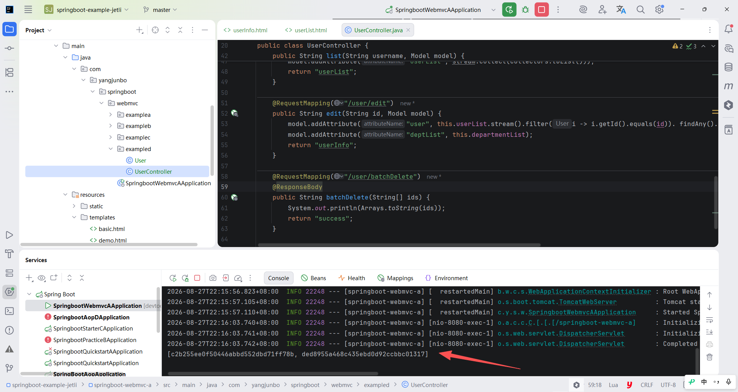Viewport: 738px width, 392px height.
Task: Open the Problems tool window
Action: 10,331
